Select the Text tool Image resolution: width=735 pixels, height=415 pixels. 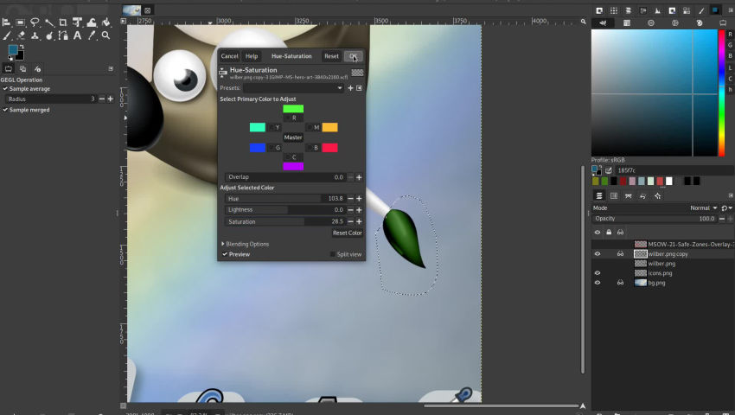(x=77, y=35)
